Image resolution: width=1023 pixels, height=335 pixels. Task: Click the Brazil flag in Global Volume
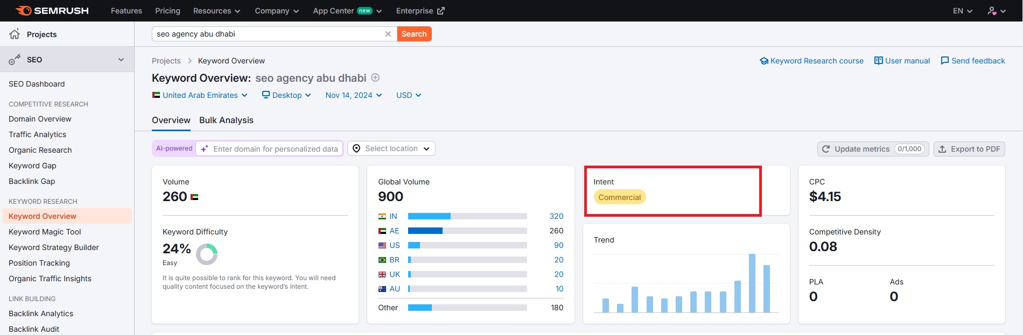point(382,260)
